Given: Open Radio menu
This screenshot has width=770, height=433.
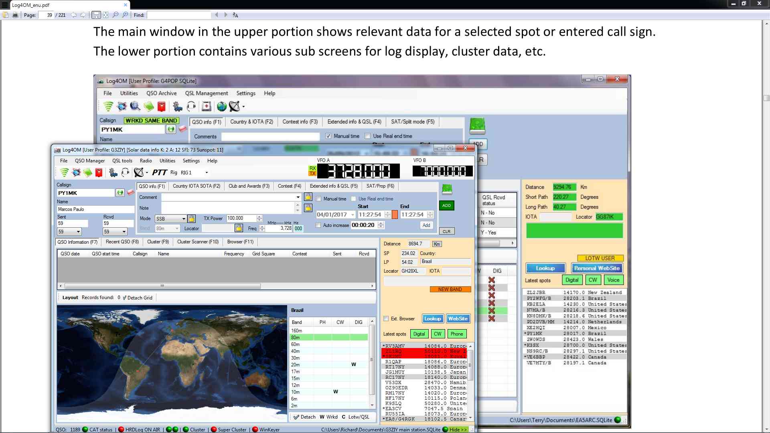Looking at the screenshot, I should click(146, 161).
